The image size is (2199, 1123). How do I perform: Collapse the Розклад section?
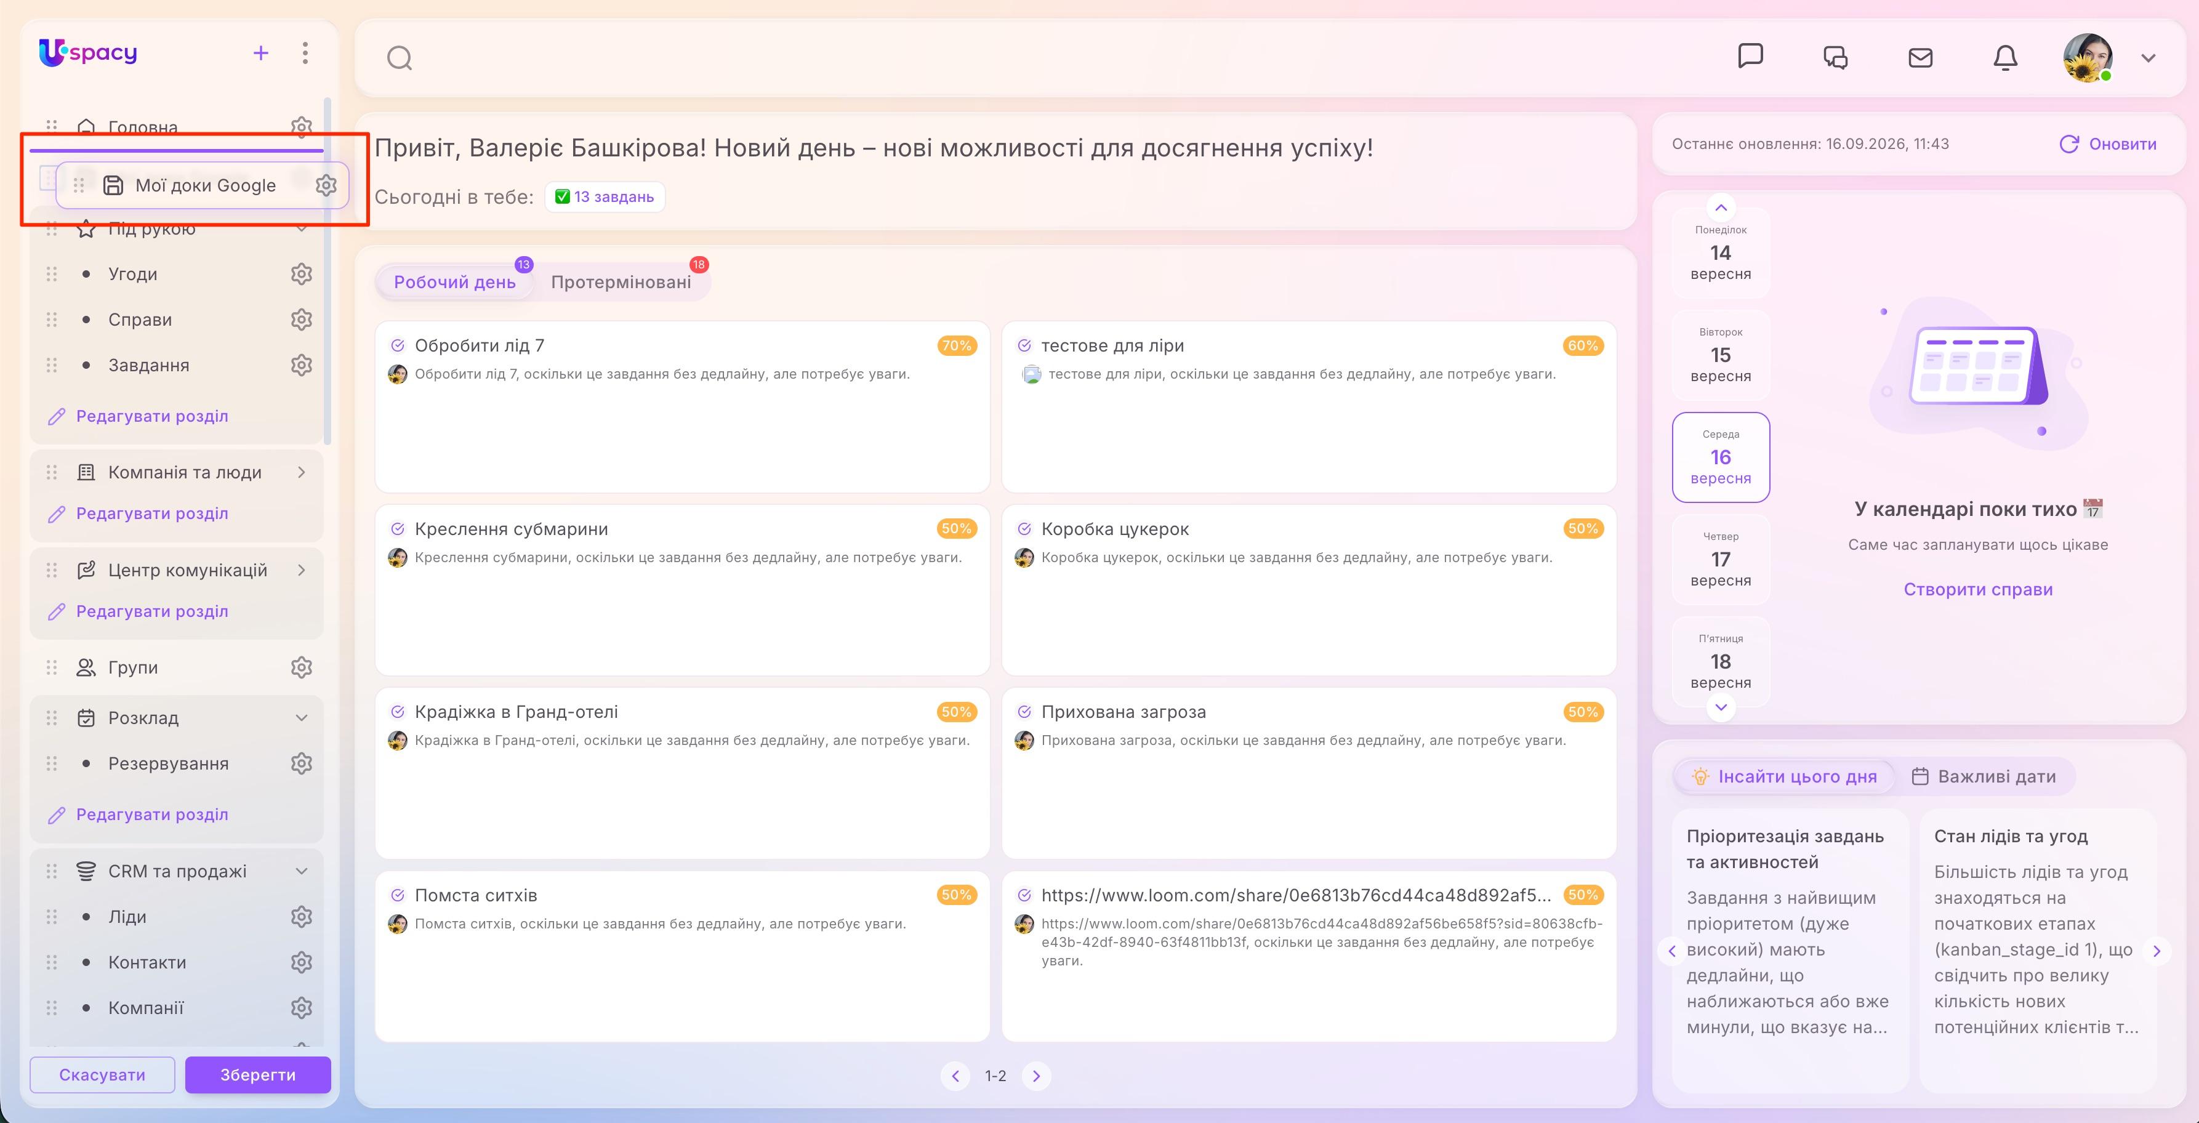click(301, 718)
